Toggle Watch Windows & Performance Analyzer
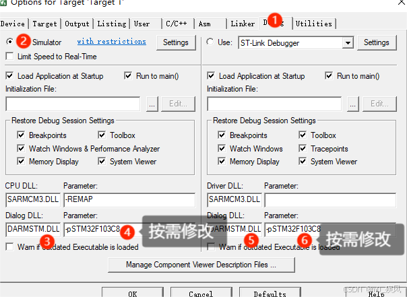 (21, 148)
